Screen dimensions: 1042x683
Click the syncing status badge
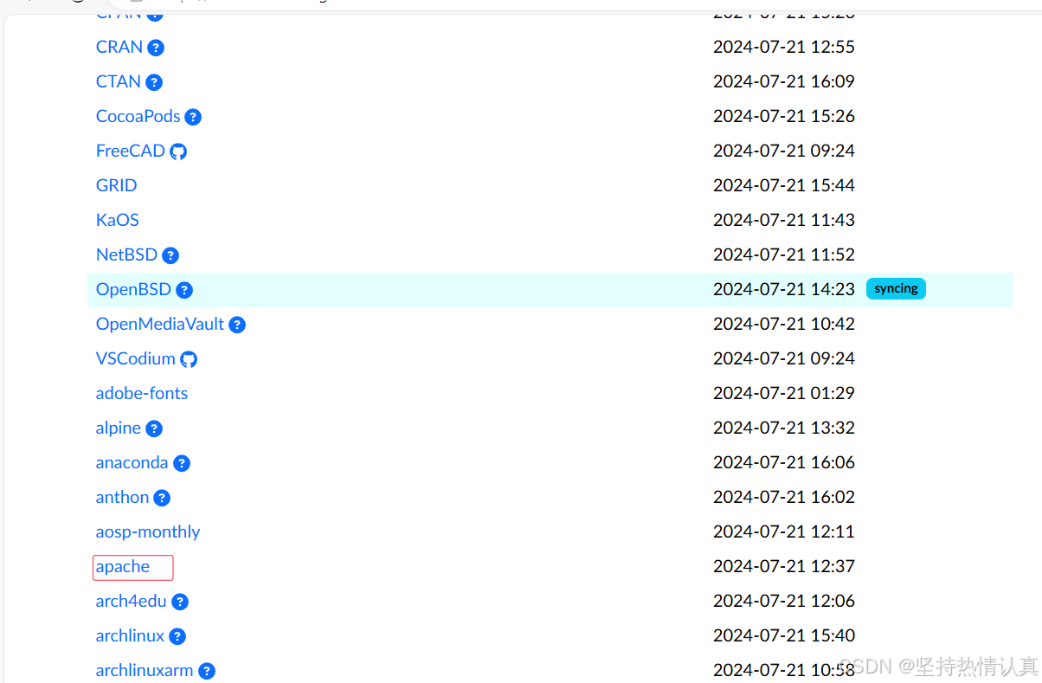tap(896, 289)
